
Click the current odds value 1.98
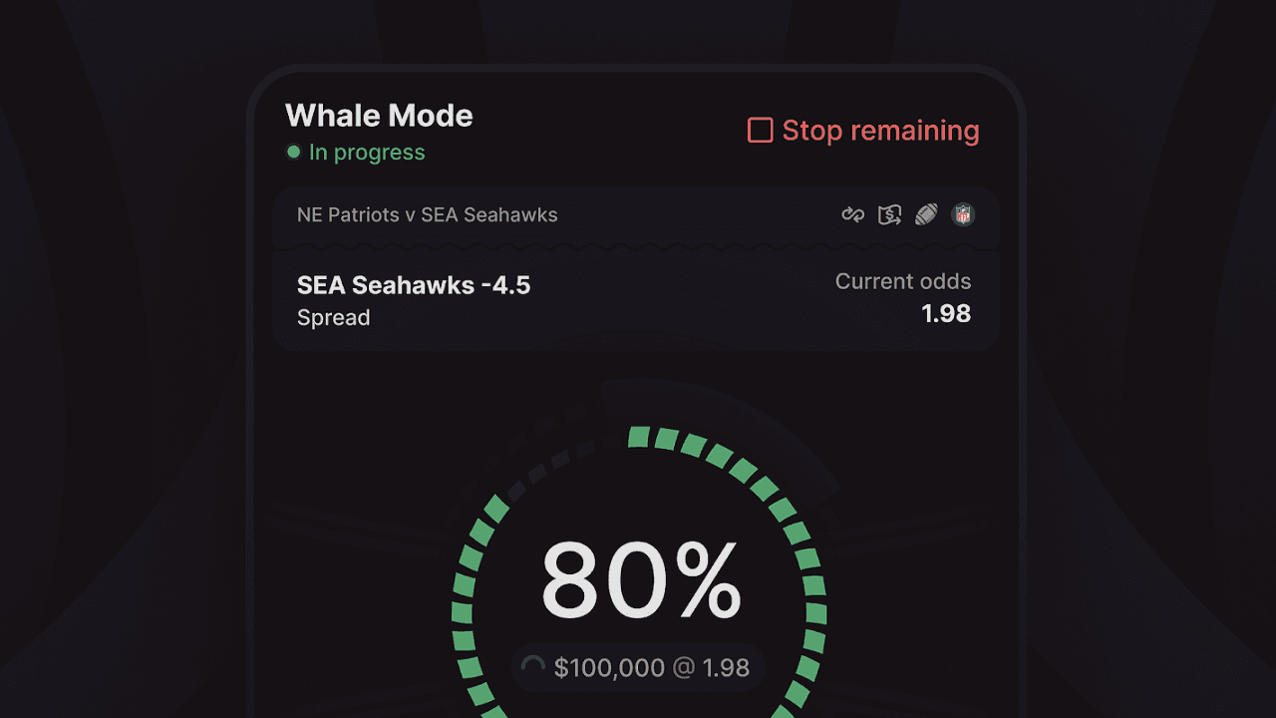(x=945, y=313)
